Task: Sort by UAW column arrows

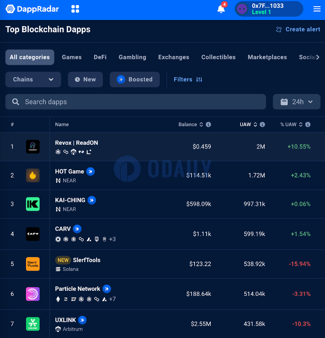Action: pos(255,125)
